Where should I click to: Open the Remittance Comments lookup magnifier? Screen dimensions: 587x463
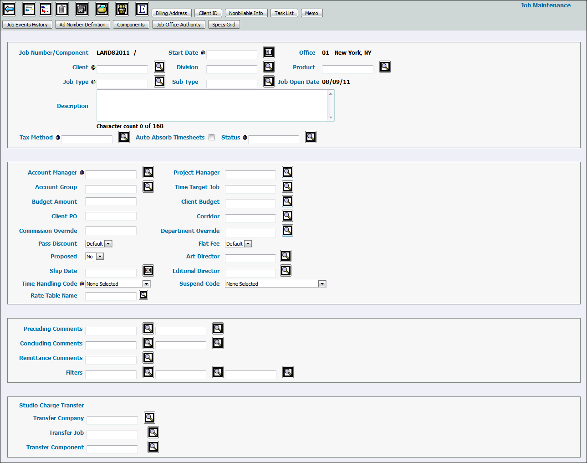148,357
